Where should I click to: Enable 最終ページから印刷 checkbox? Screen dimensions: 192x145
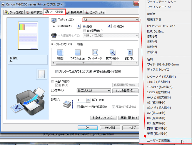tap(78, 107)
